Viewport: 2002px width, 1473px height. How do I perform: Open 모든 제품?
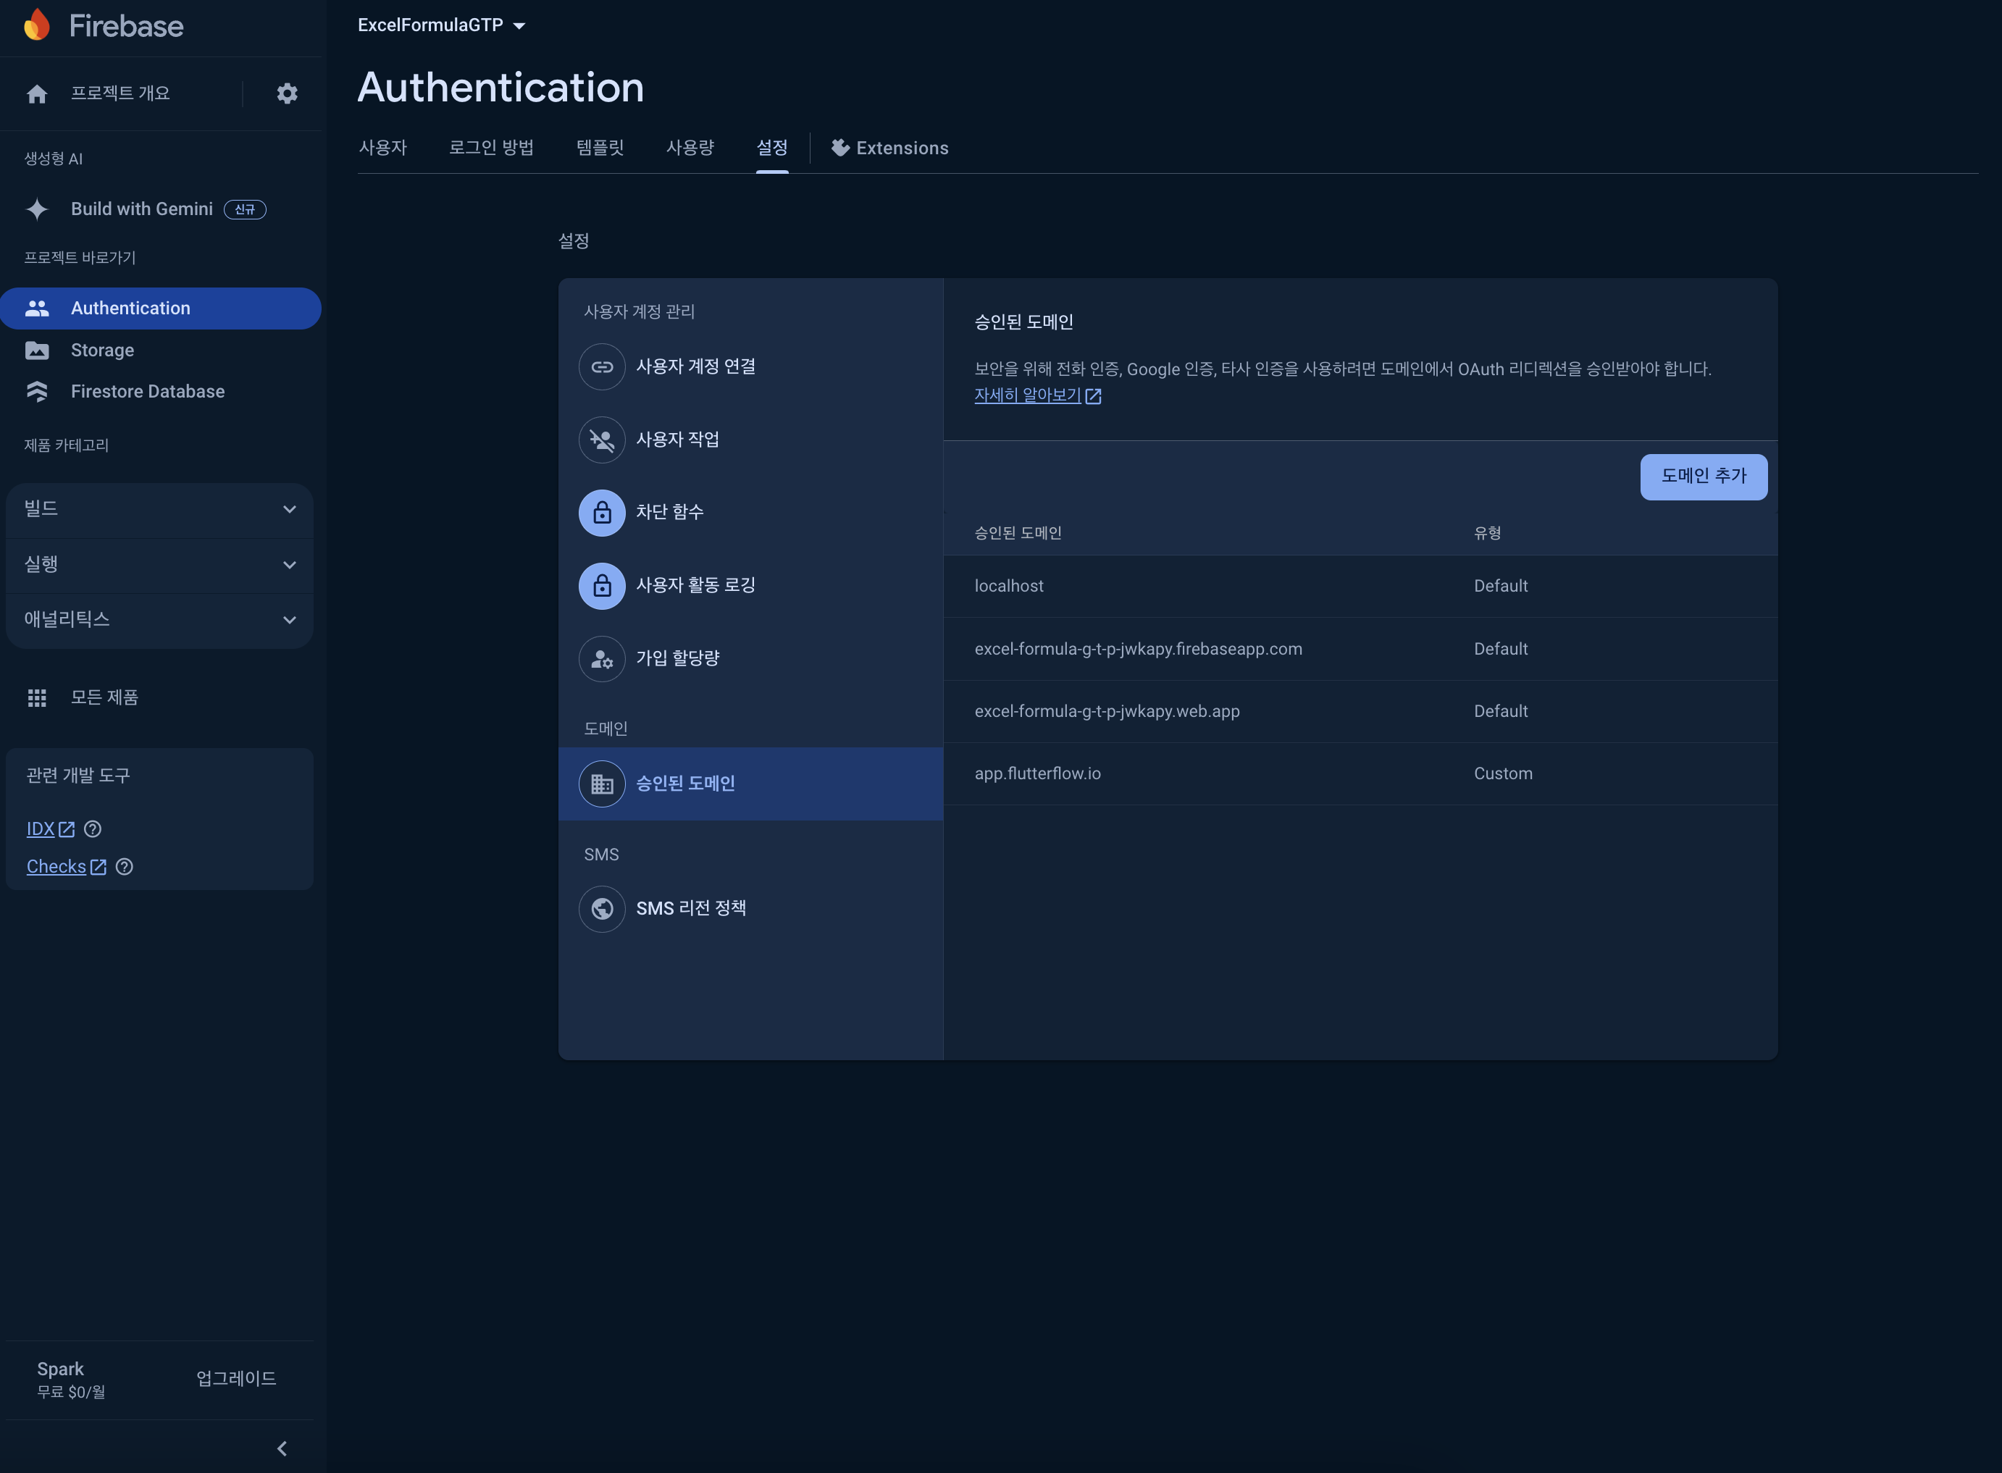point(104,697)
